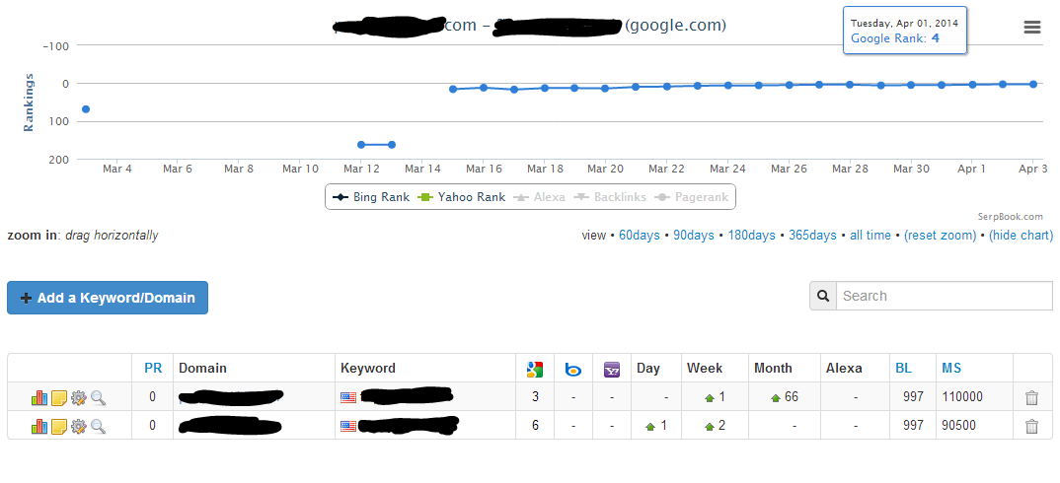Click the Domain column header
The height and width of the screenshot is (483, 1060).
click(x=202, y=369)
